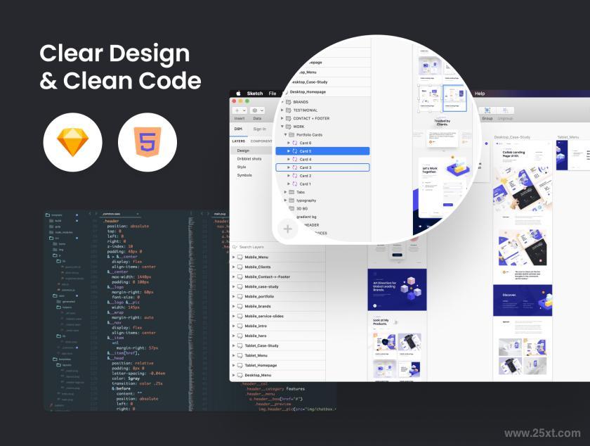Screen dimensions: 590x446
Task: Switch to the Components panel tab
Action: [261, 141]
